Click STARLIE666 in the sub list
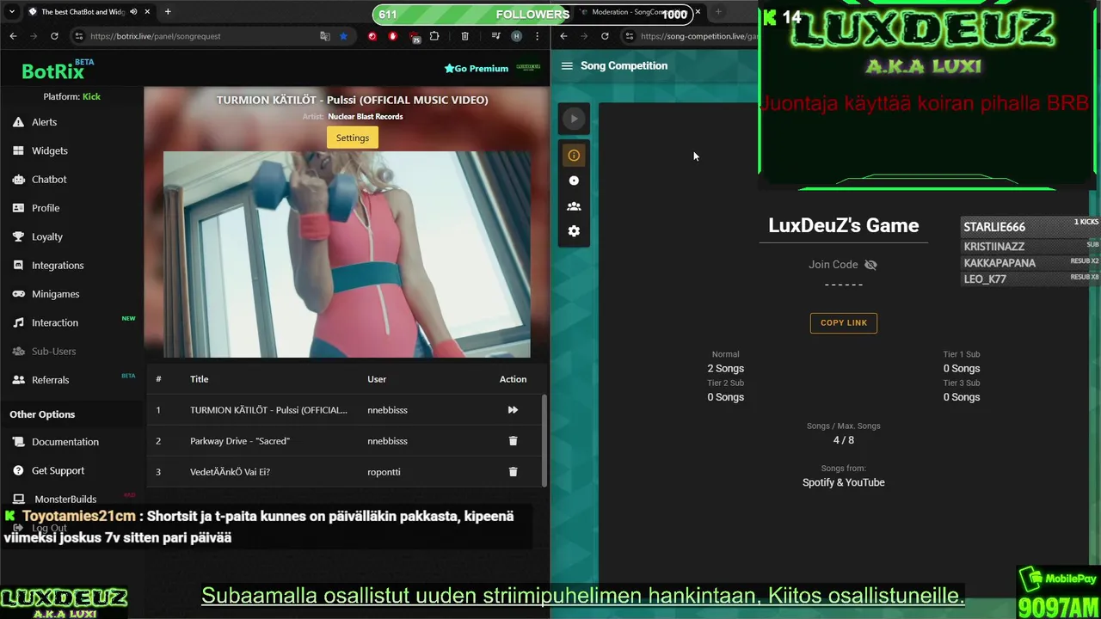1101x619 pixels. [x=994, y=227]
